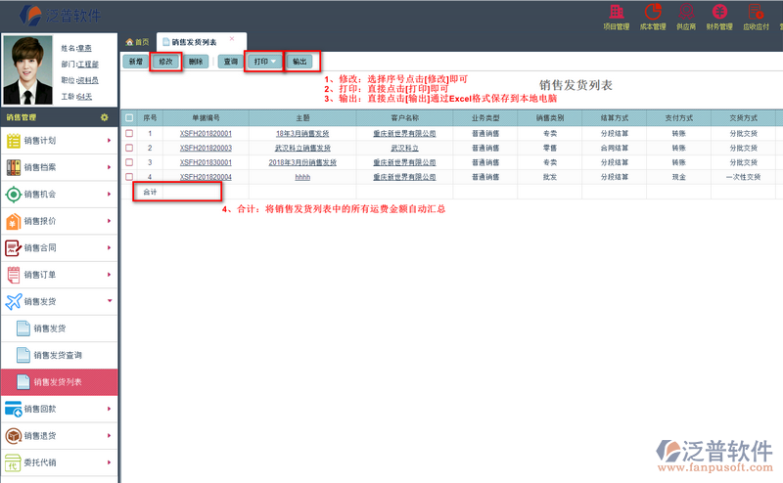783x483 pixels.
Task: Open the hhhh subject link
Action: pyautogui.click(x=302, y=177)
